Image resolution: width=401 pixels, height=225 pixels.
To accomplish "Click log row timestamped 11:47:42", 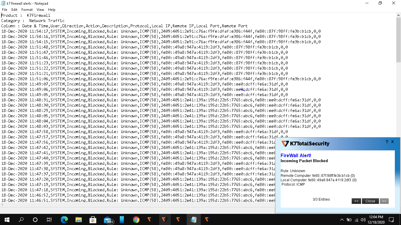I will (138, 147).
